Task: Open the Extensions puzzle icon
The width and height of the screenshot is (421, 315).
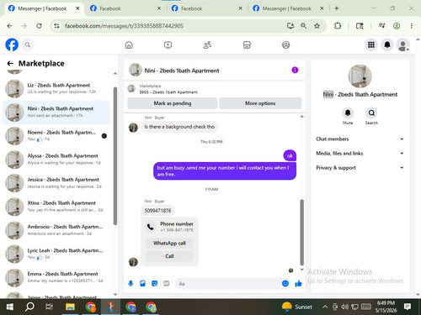Action: (x=338, y=26)
